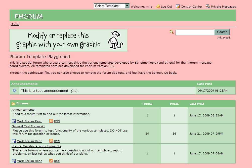Image resolution: width=252 pixels, height=168 pixels.
Task: Click the 'June 17, 2009 07:08AM' last post date
Action: pyautogui.click(x=206, y=153)
